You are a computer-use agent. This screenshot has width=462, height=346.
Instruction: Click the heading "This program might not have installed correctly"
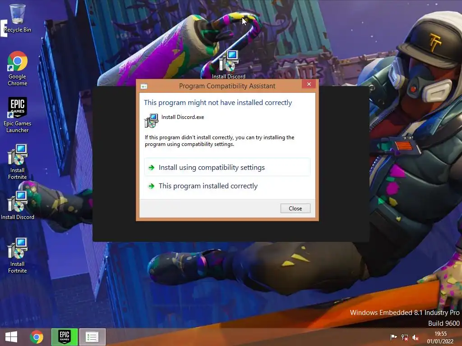(x=218, y=103)
